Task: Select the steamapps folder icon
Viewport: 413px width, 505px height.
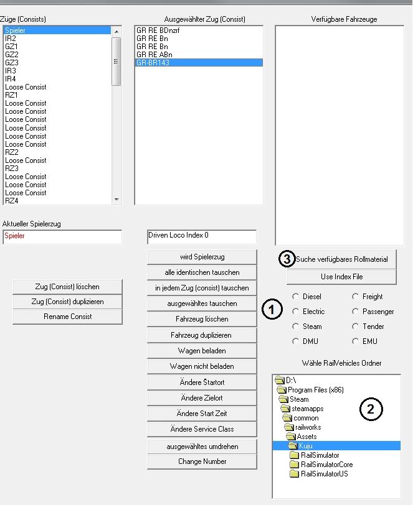Action: coord(285,409)
